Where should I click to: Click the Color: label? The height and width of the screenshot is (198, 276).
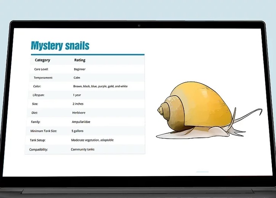[37, 86]
